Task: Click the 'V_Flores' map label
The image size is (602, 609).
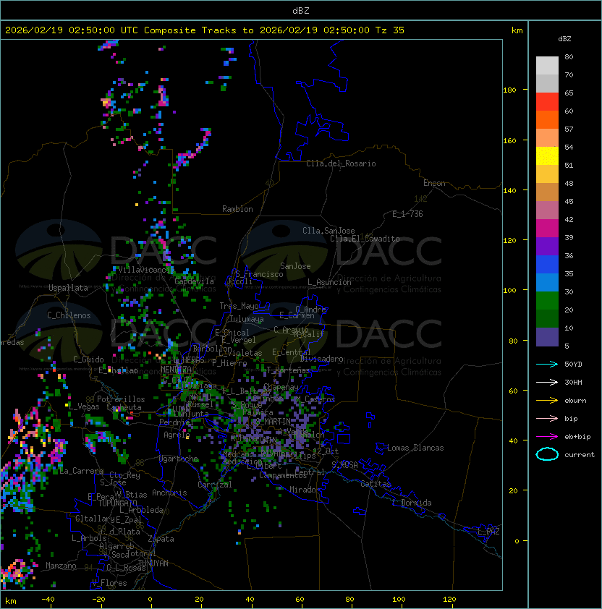Action: (109, 583)
